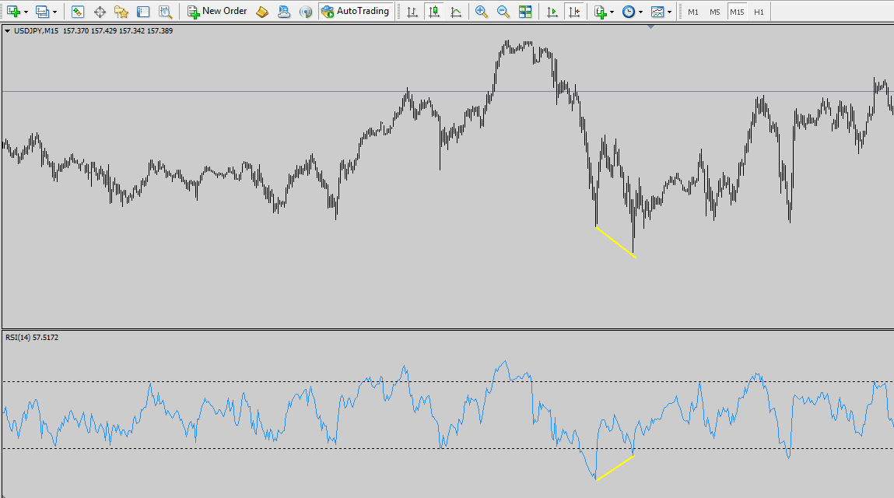This screenshot has height=498, width=894.
Task: Select the H1 timeframe
Action: tap(759, 12)
